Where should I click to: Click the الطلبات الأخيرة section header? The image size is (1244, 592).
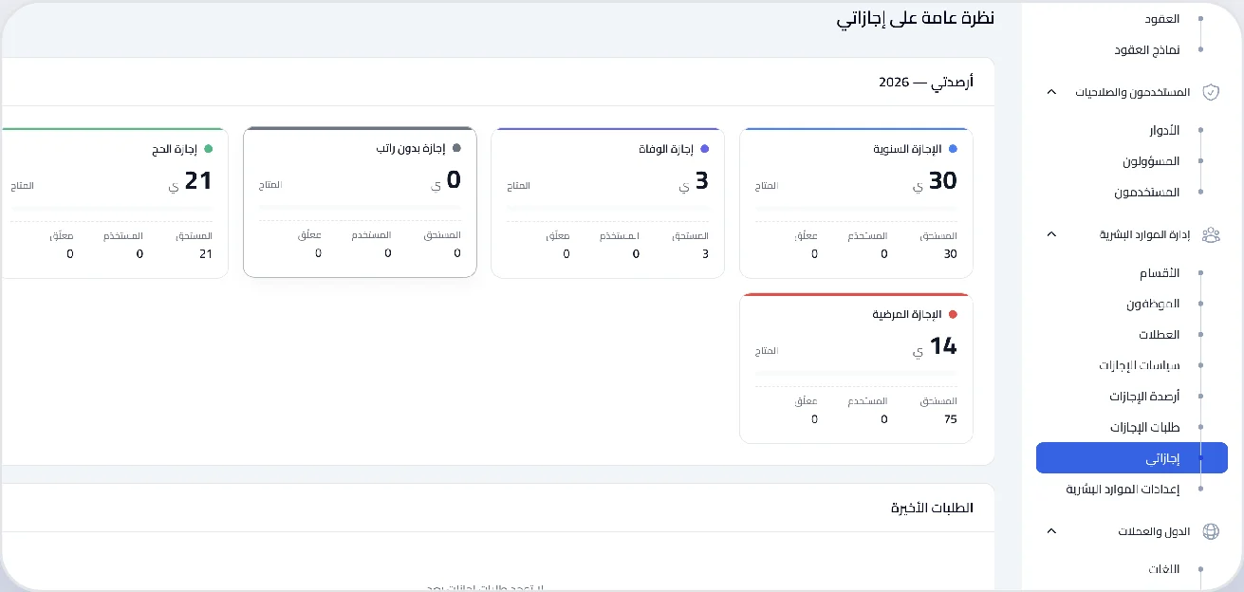click(x=932, y=508)
